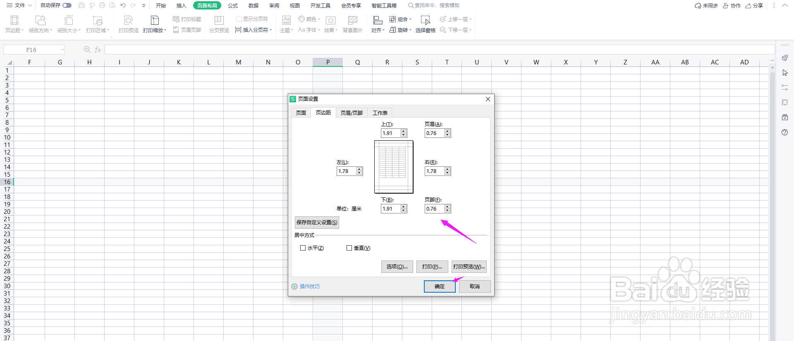Click the cursor select icon in right sidebar
Screen dimensions: 794x341
pos(785,73)
